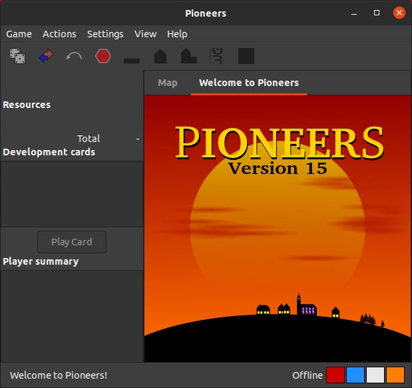This screenshot has height=388, width=412.
Task: Open the View menu
Action: (145, 34)
